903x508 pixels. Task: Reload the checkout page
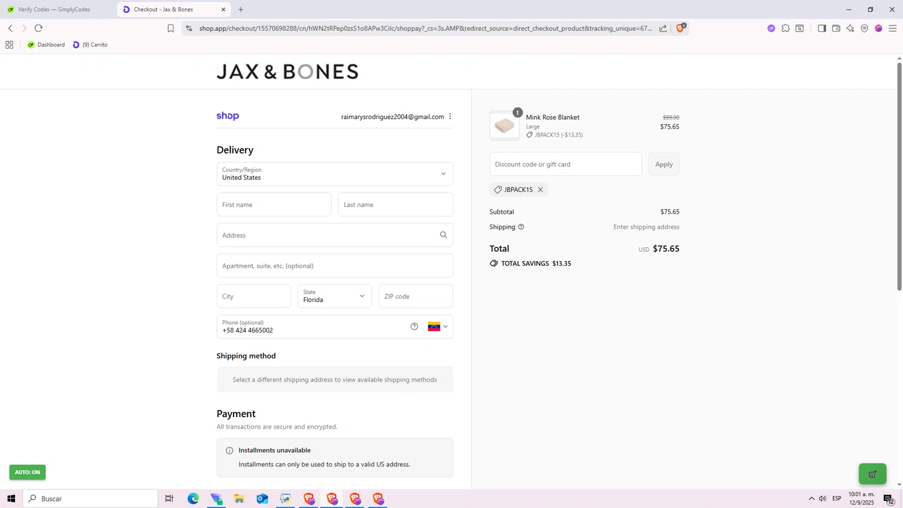point(39,28)
